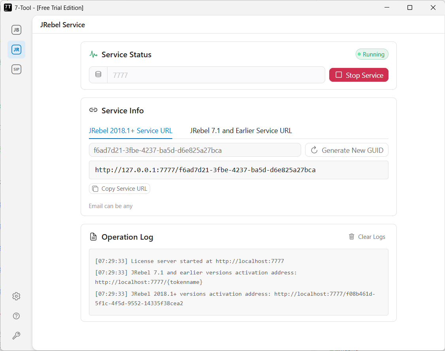Click the 'Operation Log' heading

point(127,237)
